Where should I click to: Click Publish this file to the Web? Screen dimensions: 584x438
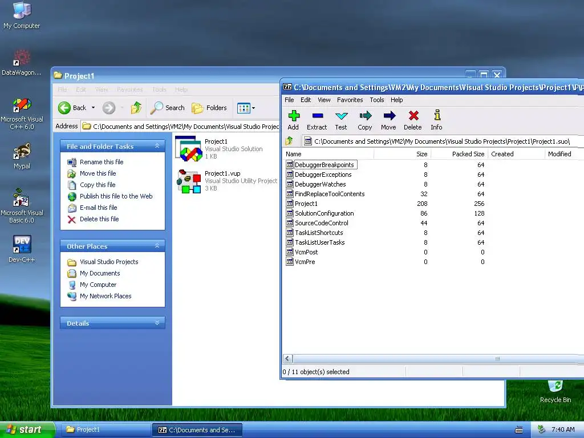pos(116,196)
